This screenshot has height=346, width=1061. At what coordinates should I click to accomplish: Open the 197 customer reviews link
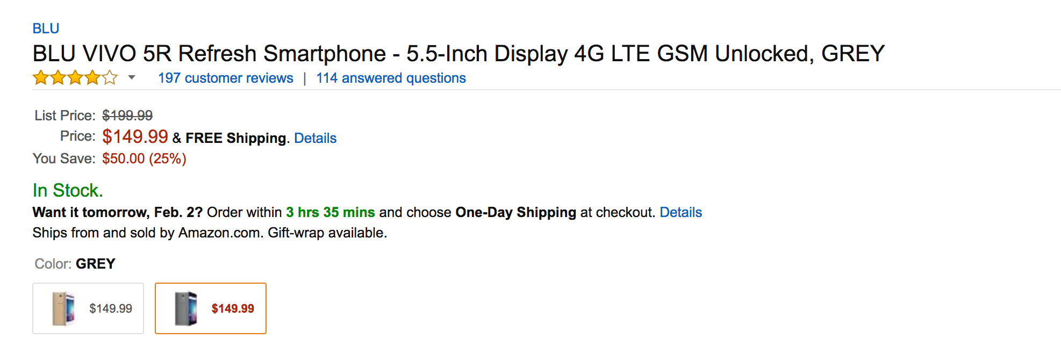225,78
